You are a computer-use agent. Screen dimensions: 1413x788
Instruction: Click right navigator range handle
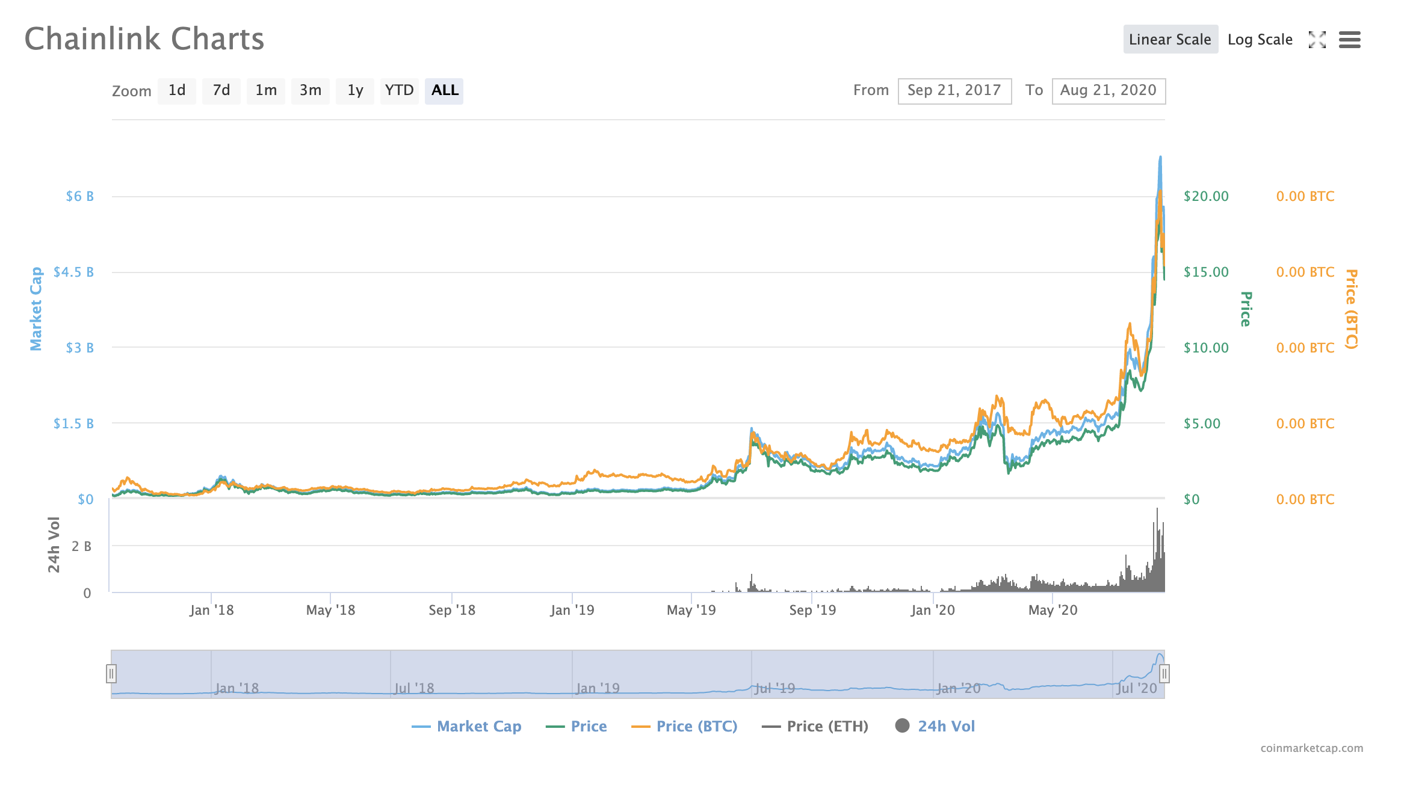1164,674
